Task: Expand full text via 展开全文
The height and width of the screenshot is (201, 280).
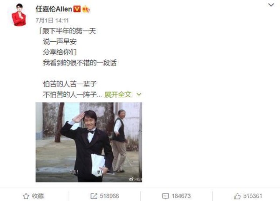Action: coord(118,94)
